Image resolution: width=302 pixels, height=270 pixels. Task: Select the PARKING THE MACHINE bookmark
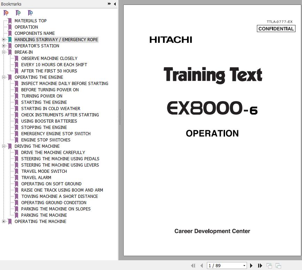tap(44, 215)
